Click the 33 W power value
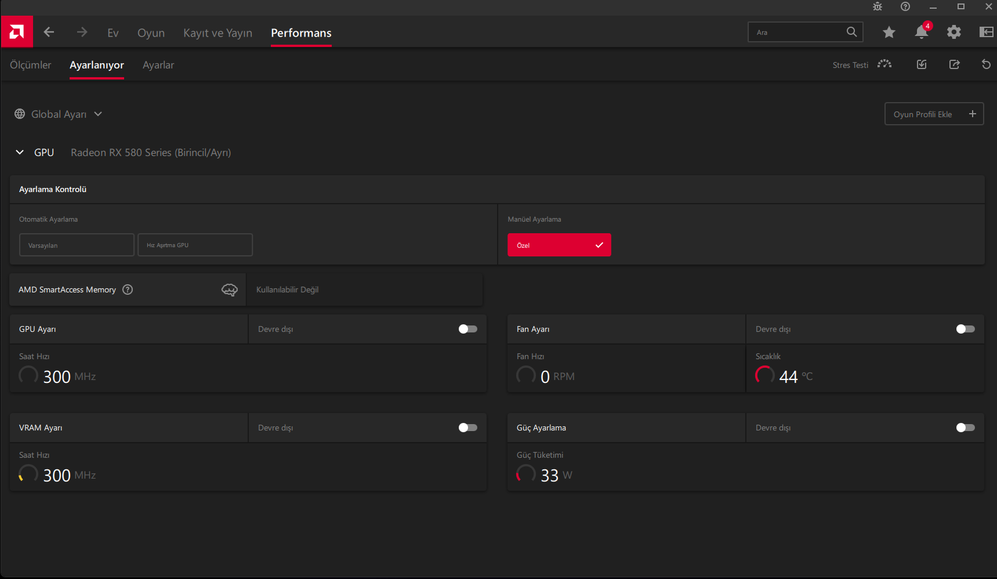Screen dimensions: 997x579 [556, 475]
